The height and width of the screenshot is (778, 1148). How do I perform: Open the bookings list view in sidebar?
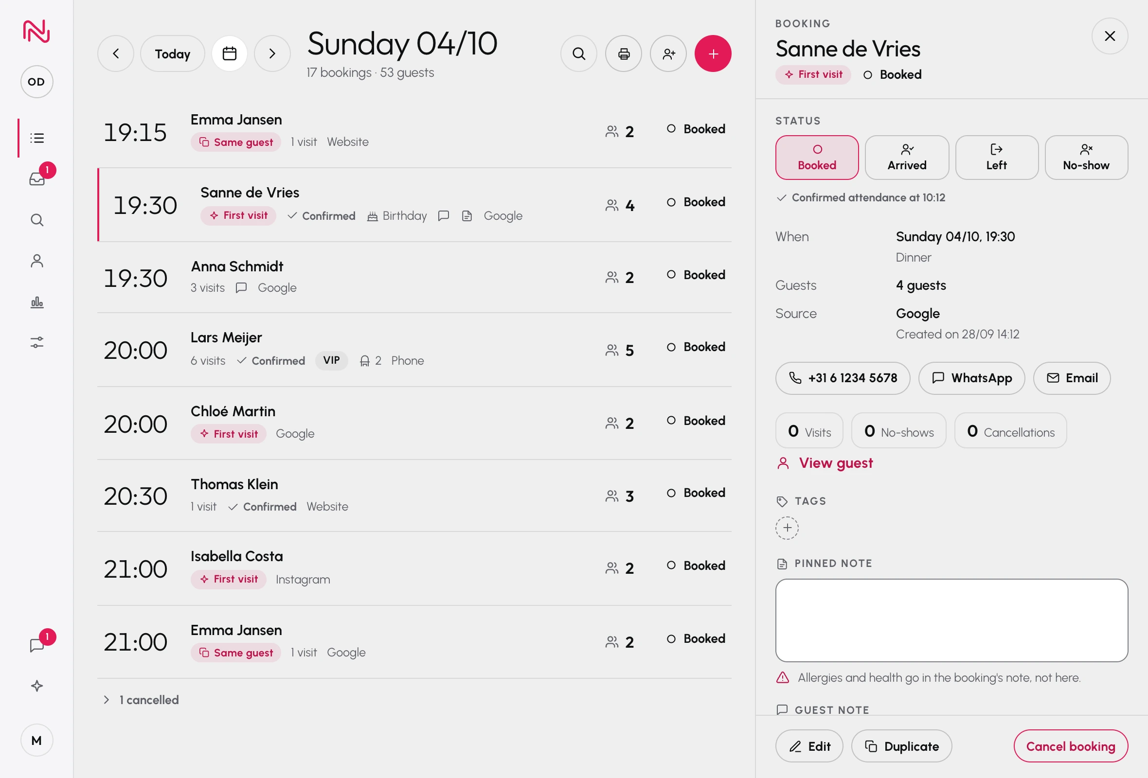click(37, 138)
